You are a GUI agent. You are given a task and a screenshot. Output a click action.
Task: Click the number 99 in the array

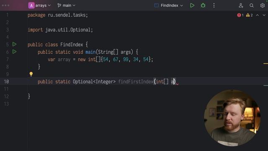point(126,60)
